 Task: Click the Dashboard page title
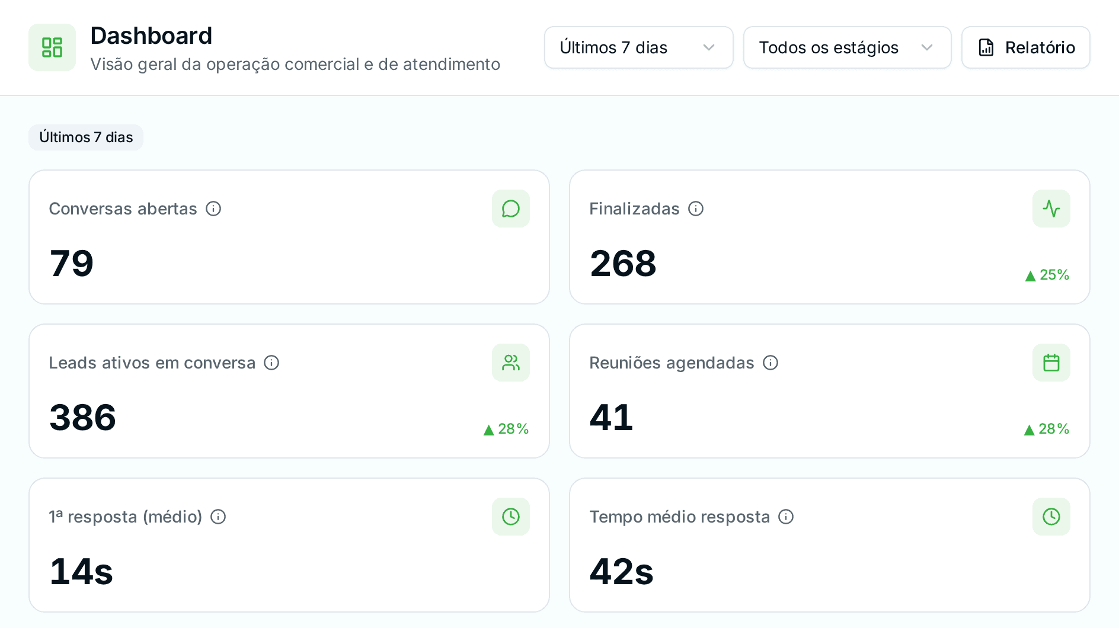coord(151,36)
